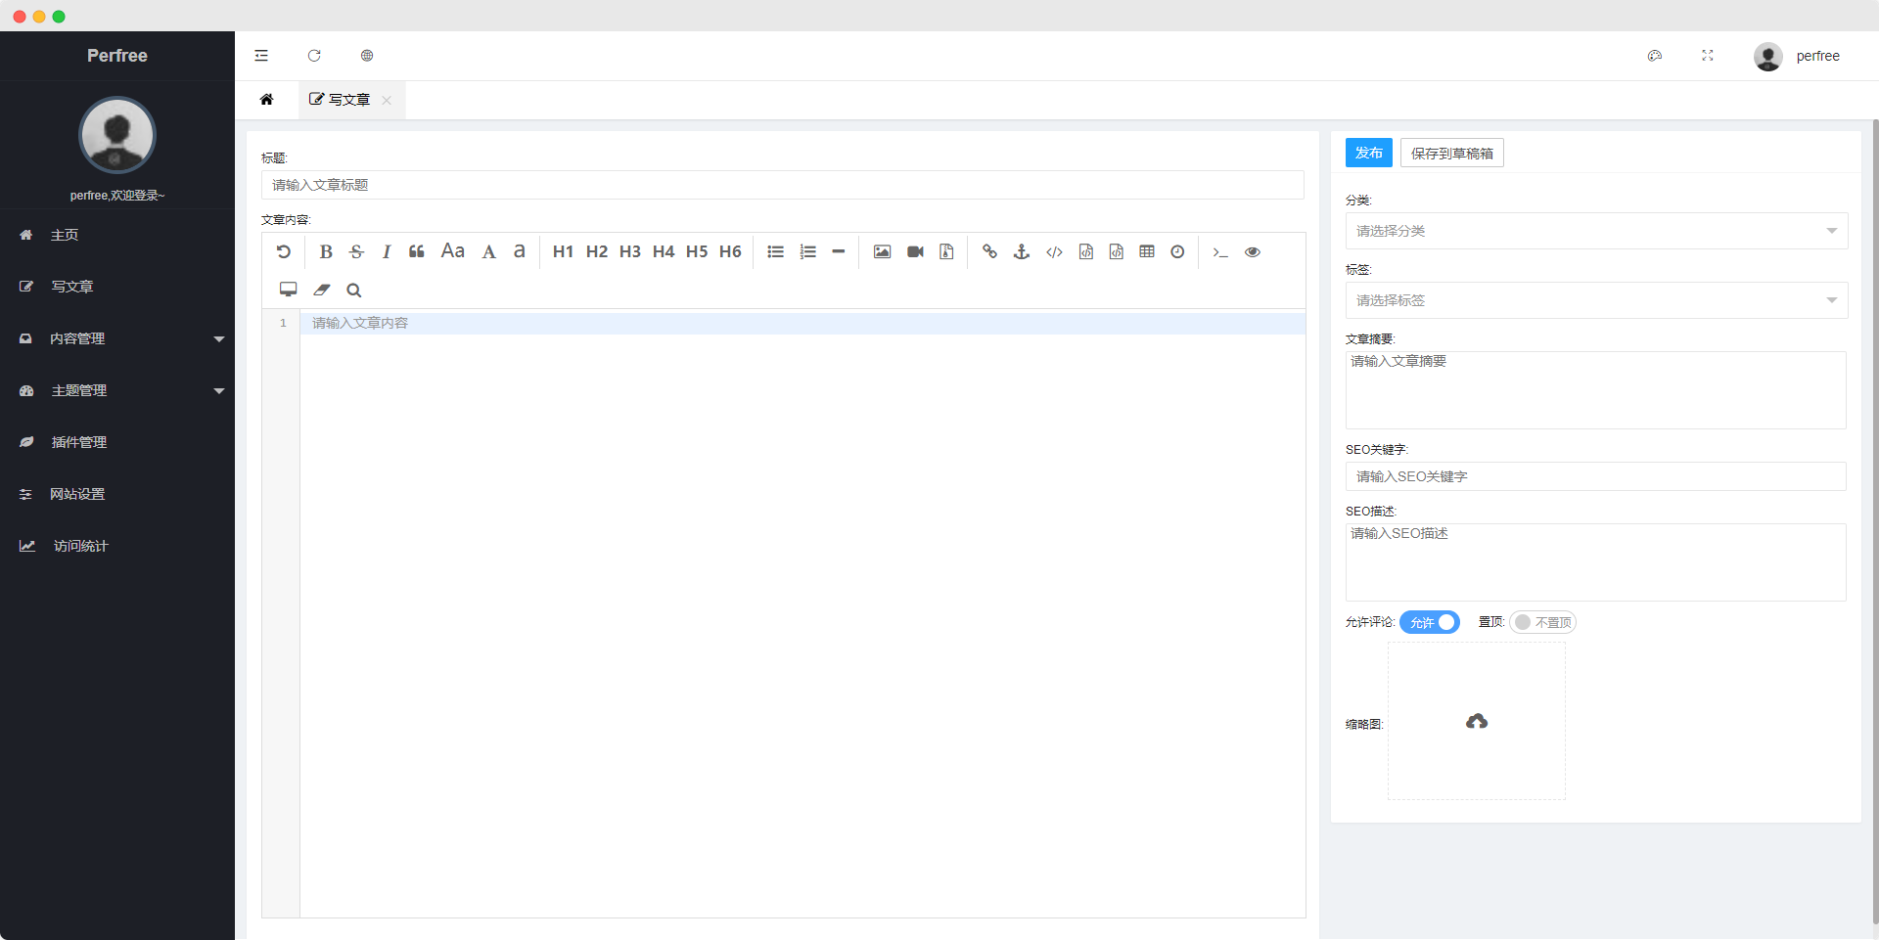Toggle the editor preview eye icon
Image resolution: width=1879 pixels, height=940 pixels.
click(x=1253, y=251)
